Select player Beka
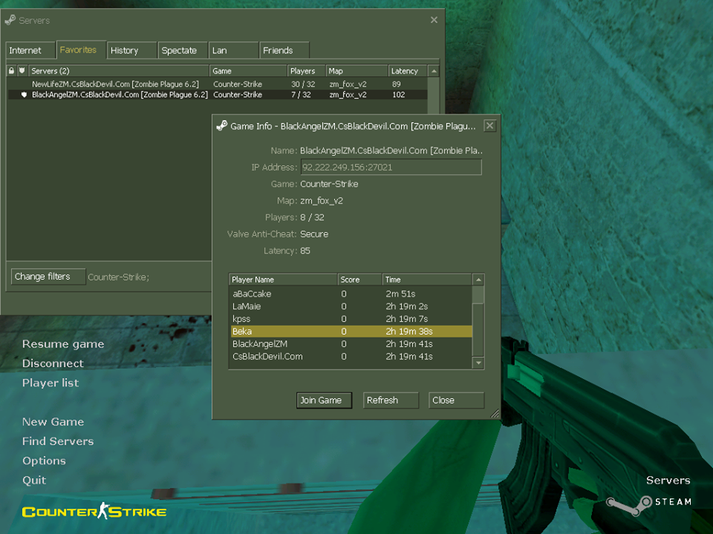This screenshot has width=713, height=534. (x=351, y=332)
